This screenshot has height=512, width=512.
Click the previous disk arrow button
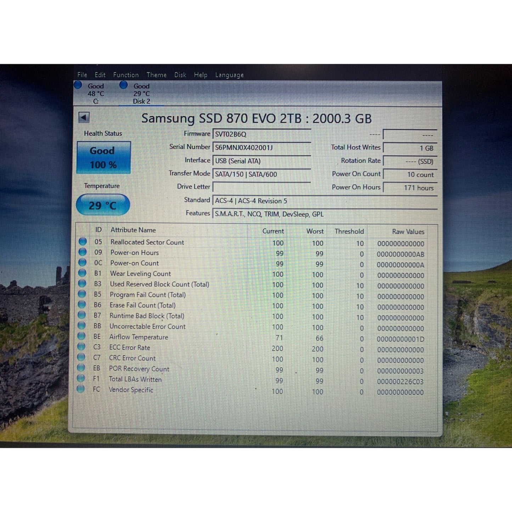pyautogui.click(x=84, y=117)
